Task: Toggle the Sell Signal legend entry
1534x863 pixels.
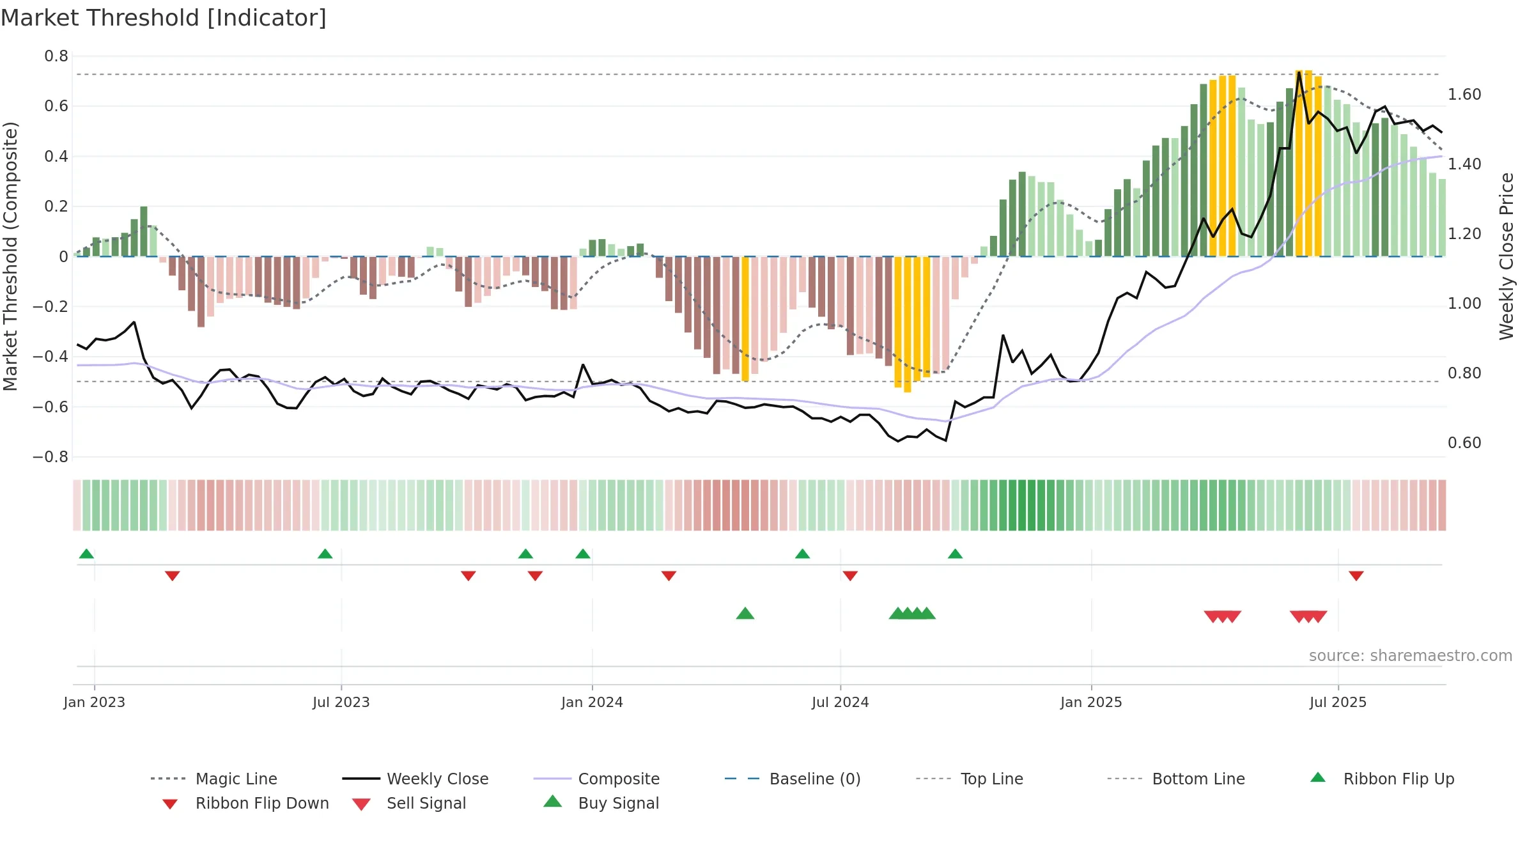Action: click(409, 803)
